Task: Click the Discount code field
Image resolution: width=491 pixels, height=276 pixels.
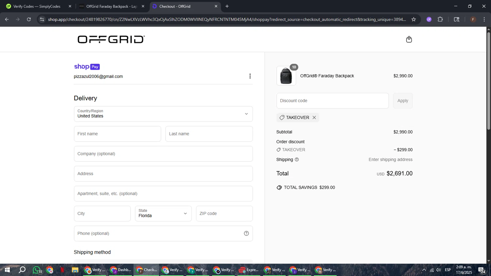Action: pos(333,101)
